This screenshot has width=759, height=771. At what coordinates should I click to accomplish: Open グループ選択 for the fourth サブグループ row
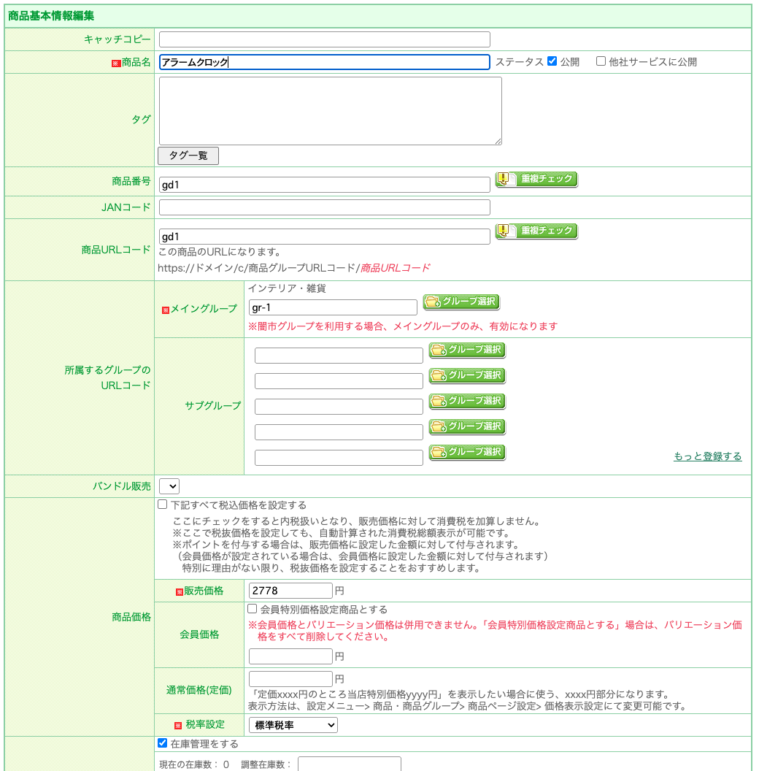[x=467, y=426]
